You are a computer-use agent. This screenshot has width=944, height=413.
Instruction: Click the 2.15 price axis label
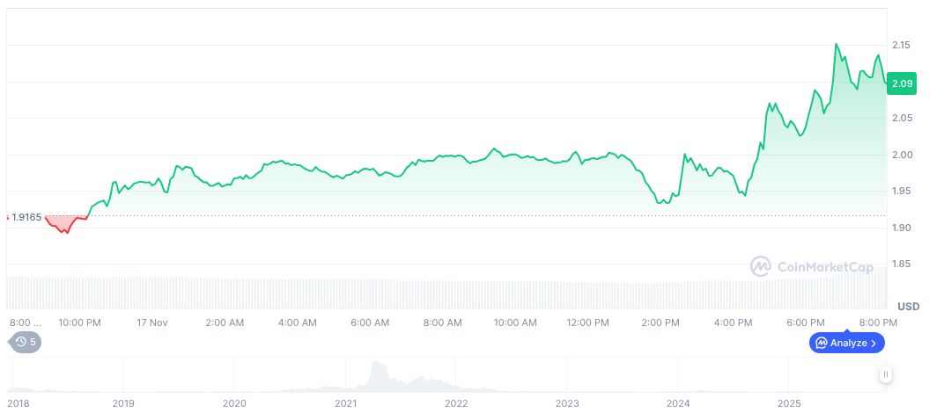click(x=900, y=45)
